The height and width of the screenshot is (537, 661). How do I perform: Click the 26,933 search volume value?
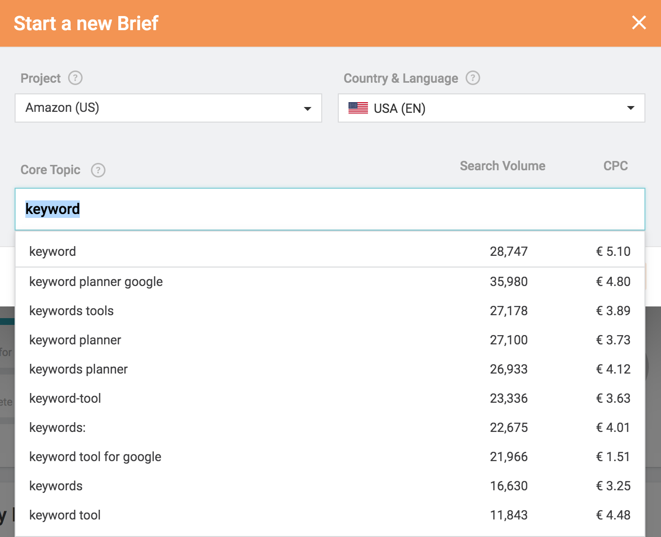click(x=509, y=369)
